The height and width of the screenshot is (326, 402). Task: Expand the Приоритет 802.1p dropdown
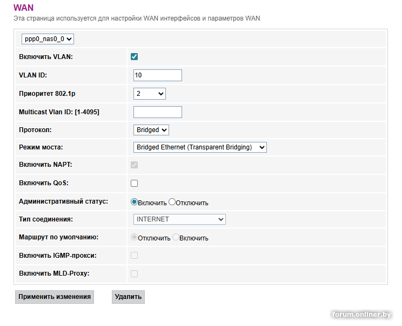coord(150,94)
